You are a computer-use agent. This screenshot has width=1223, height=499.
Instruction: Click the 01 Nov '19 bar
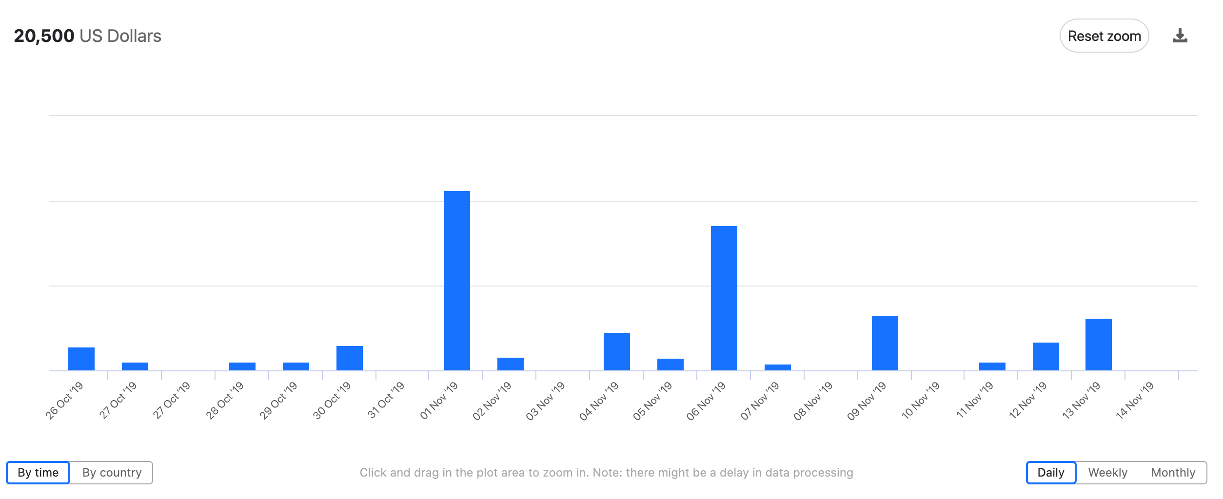click(457, 281)
